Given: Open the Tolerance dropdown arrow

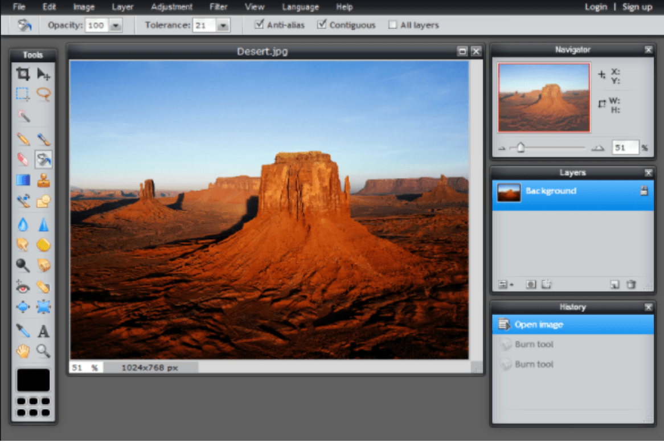Looking at the screenshot, I should click(223, 26).
